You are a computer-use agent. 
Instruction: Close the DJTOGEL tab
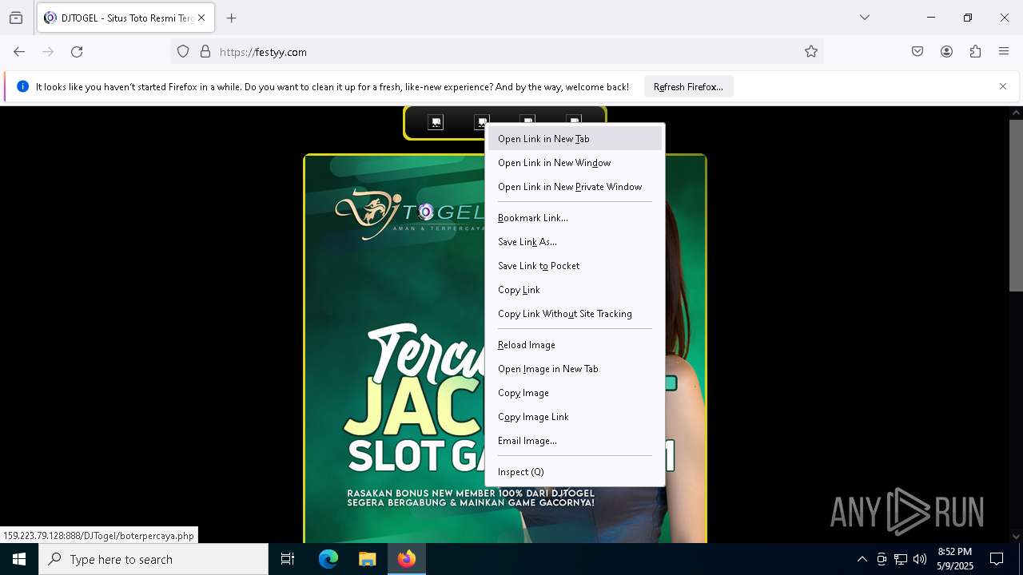[x=201, y=18]
